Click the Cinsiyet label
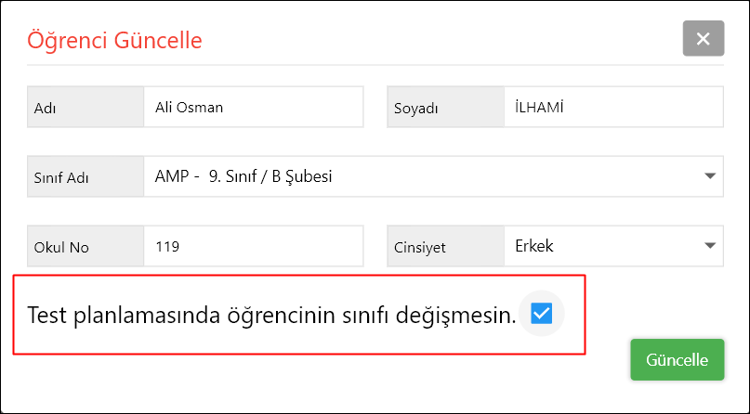Screen dimensions: 750x414 pyautogui.click(x=423, y=247)
